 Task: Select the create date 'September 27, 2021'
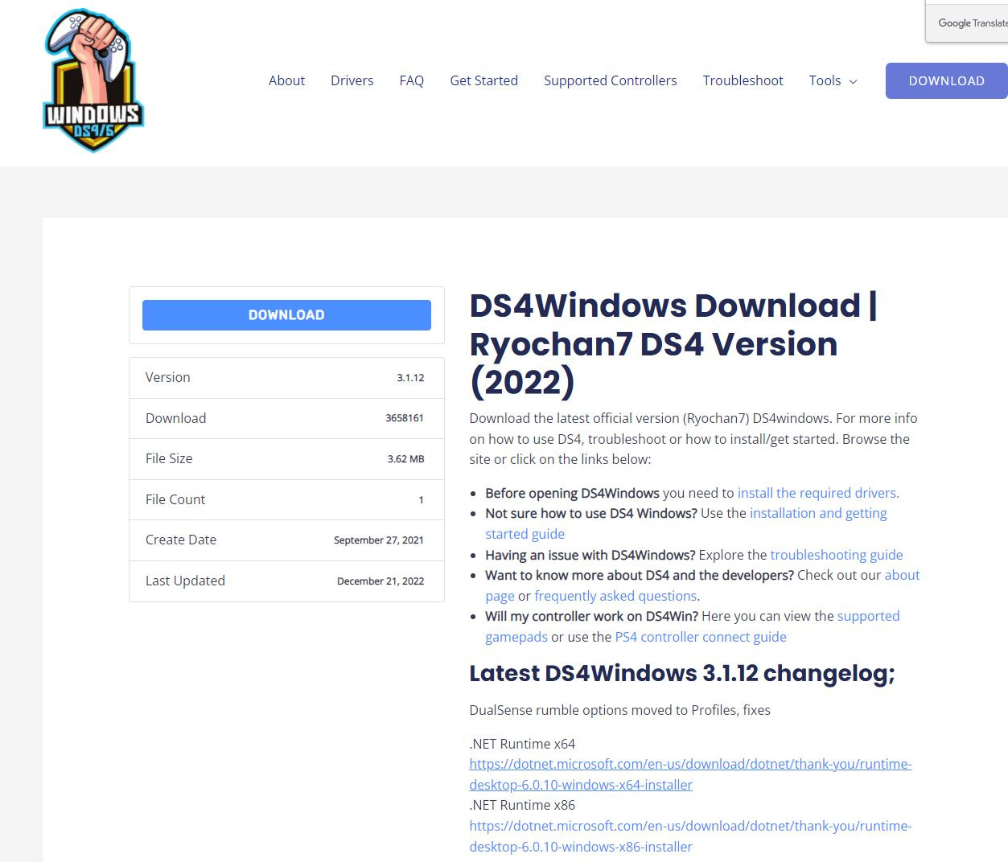click(379, 540)
